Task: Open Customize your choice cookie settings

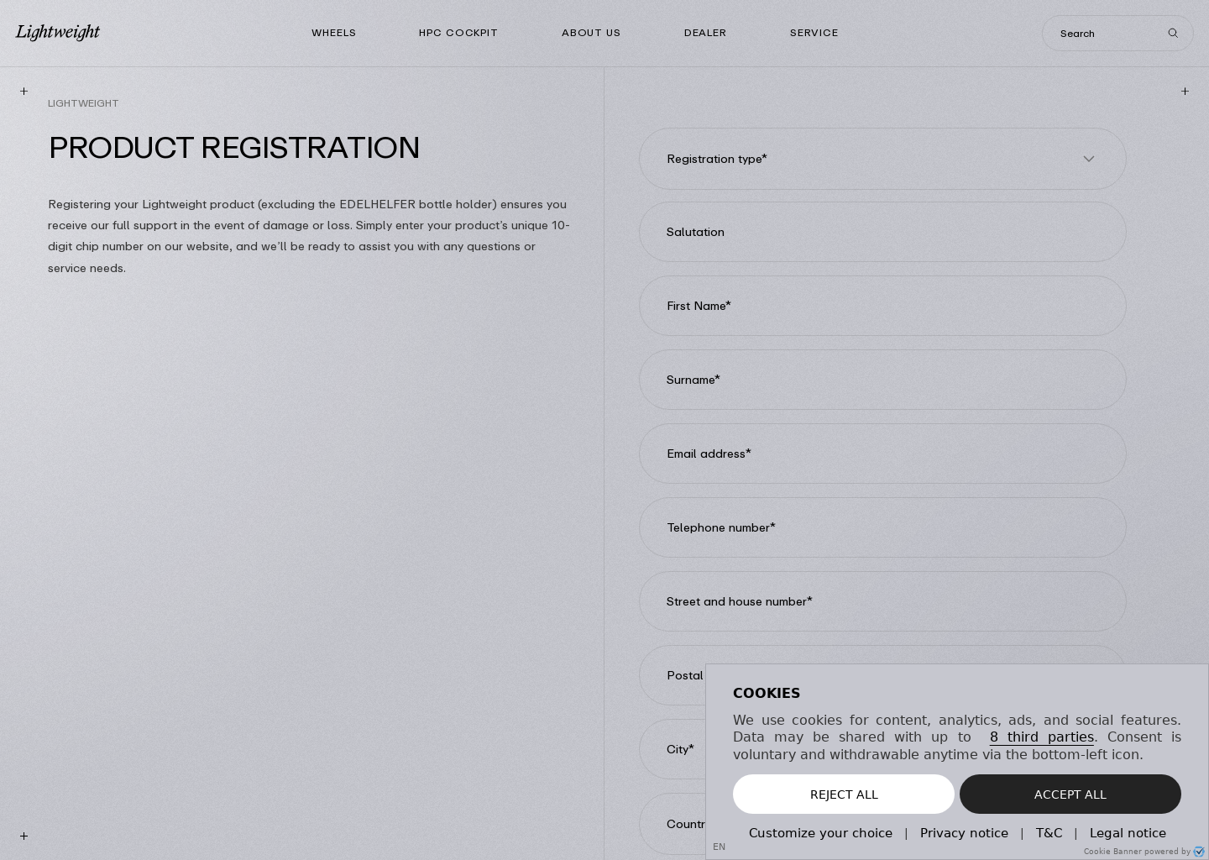Action: coord(820,832)
